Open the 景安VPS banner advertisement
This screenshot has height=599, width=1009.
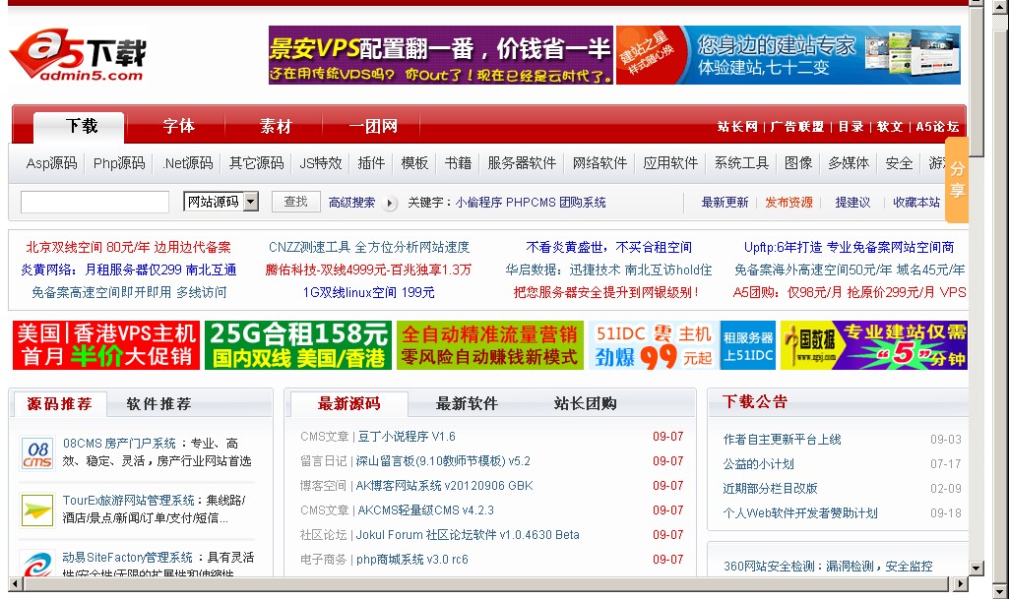pos(441,55)
